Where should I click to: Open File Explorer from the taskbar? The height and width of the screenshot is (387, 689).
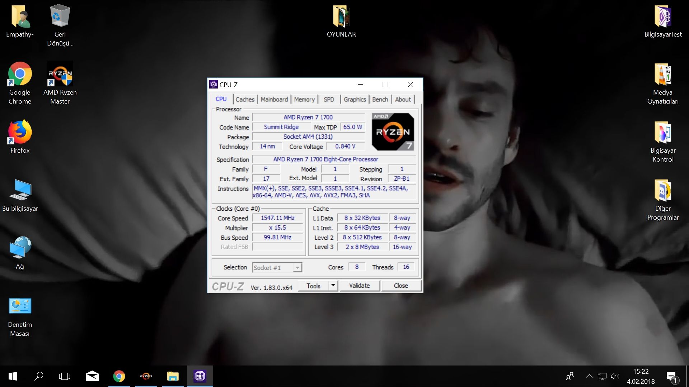pos(173,376)
